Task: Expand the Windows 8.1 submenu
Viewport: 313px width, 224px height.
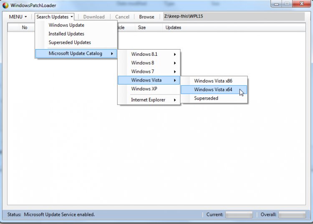Action: (x=149, y=54)
